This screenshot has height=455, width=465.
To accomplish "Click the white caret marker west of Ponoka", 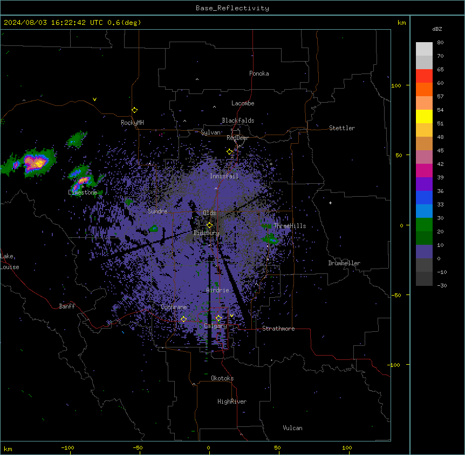I will click(x=197, y=79).
